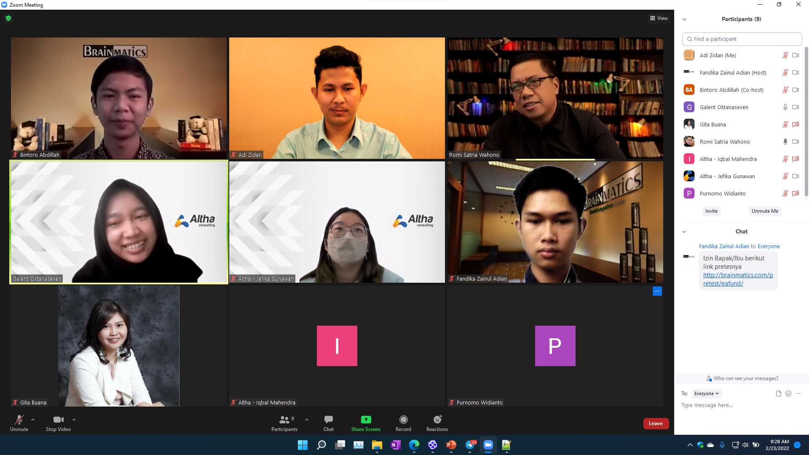Click the Find a participant search field

pyautogui.click(x=742, y=39)
